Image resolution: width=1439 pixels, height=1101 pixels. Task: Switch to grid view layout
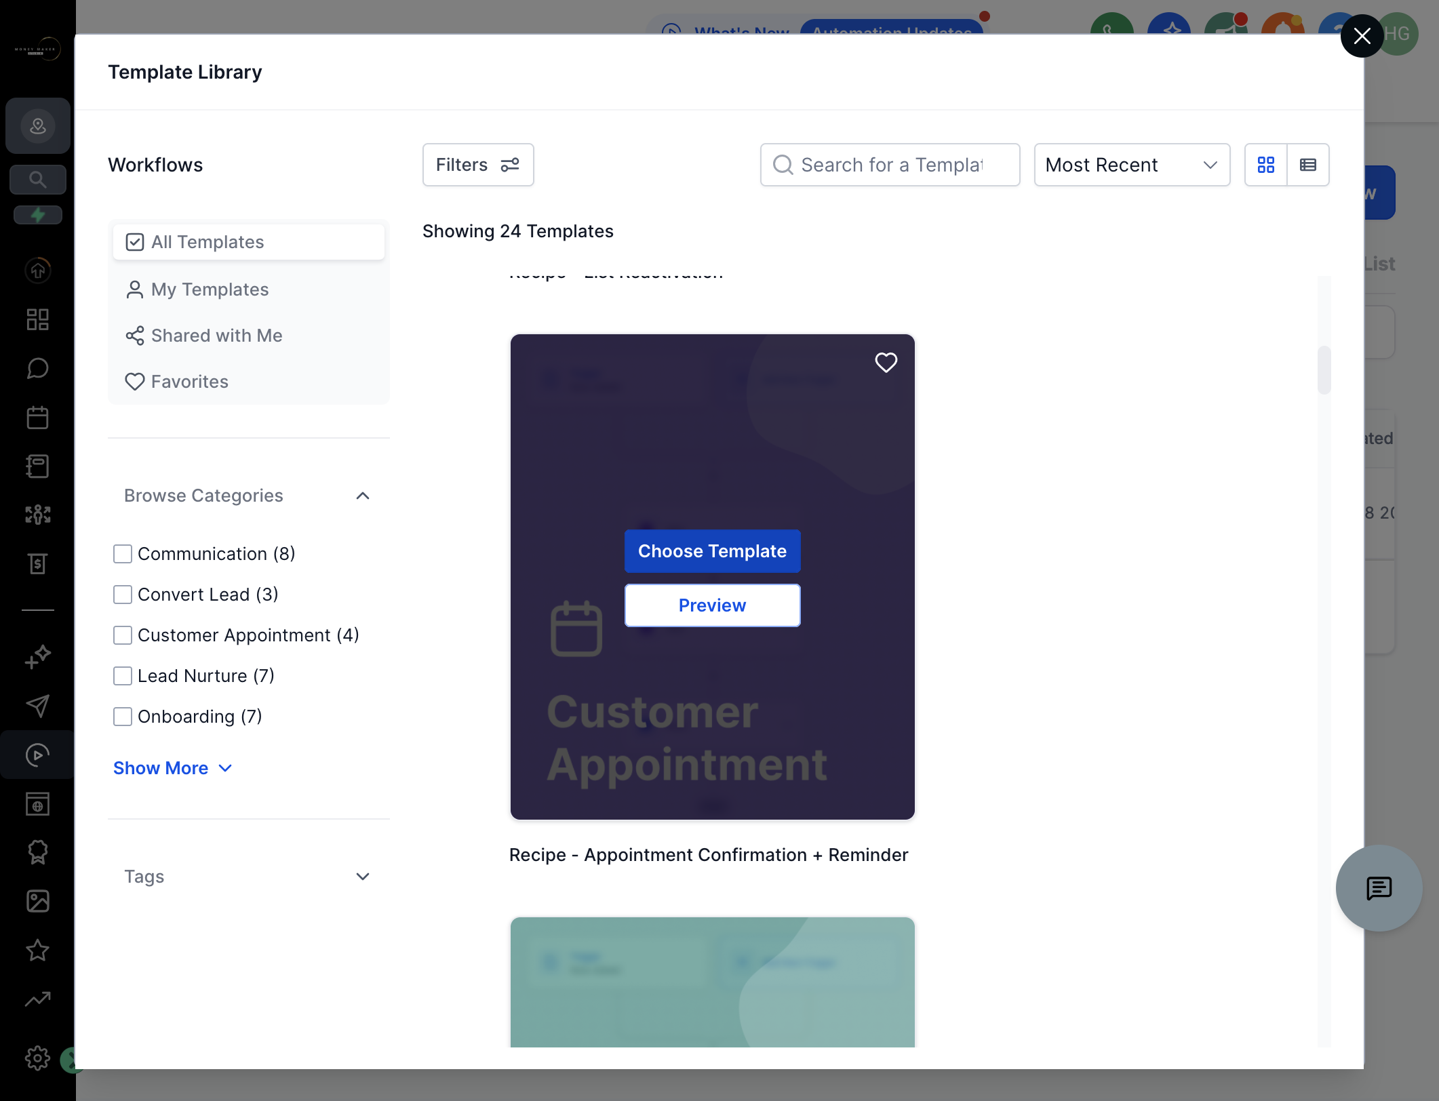click(x=1265, y=165)
